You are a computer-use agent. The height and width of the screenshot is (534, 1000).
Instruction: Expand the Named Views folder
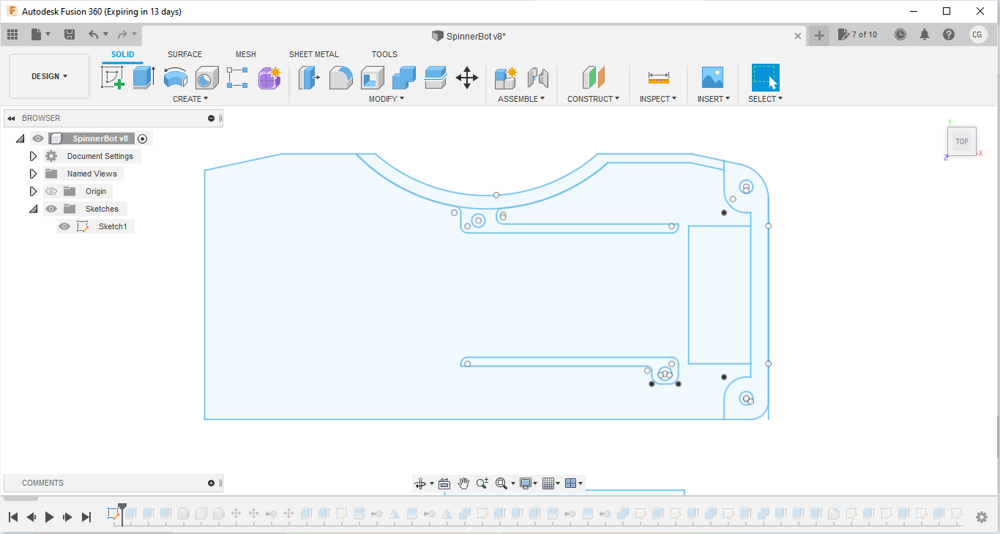[33, 174]
